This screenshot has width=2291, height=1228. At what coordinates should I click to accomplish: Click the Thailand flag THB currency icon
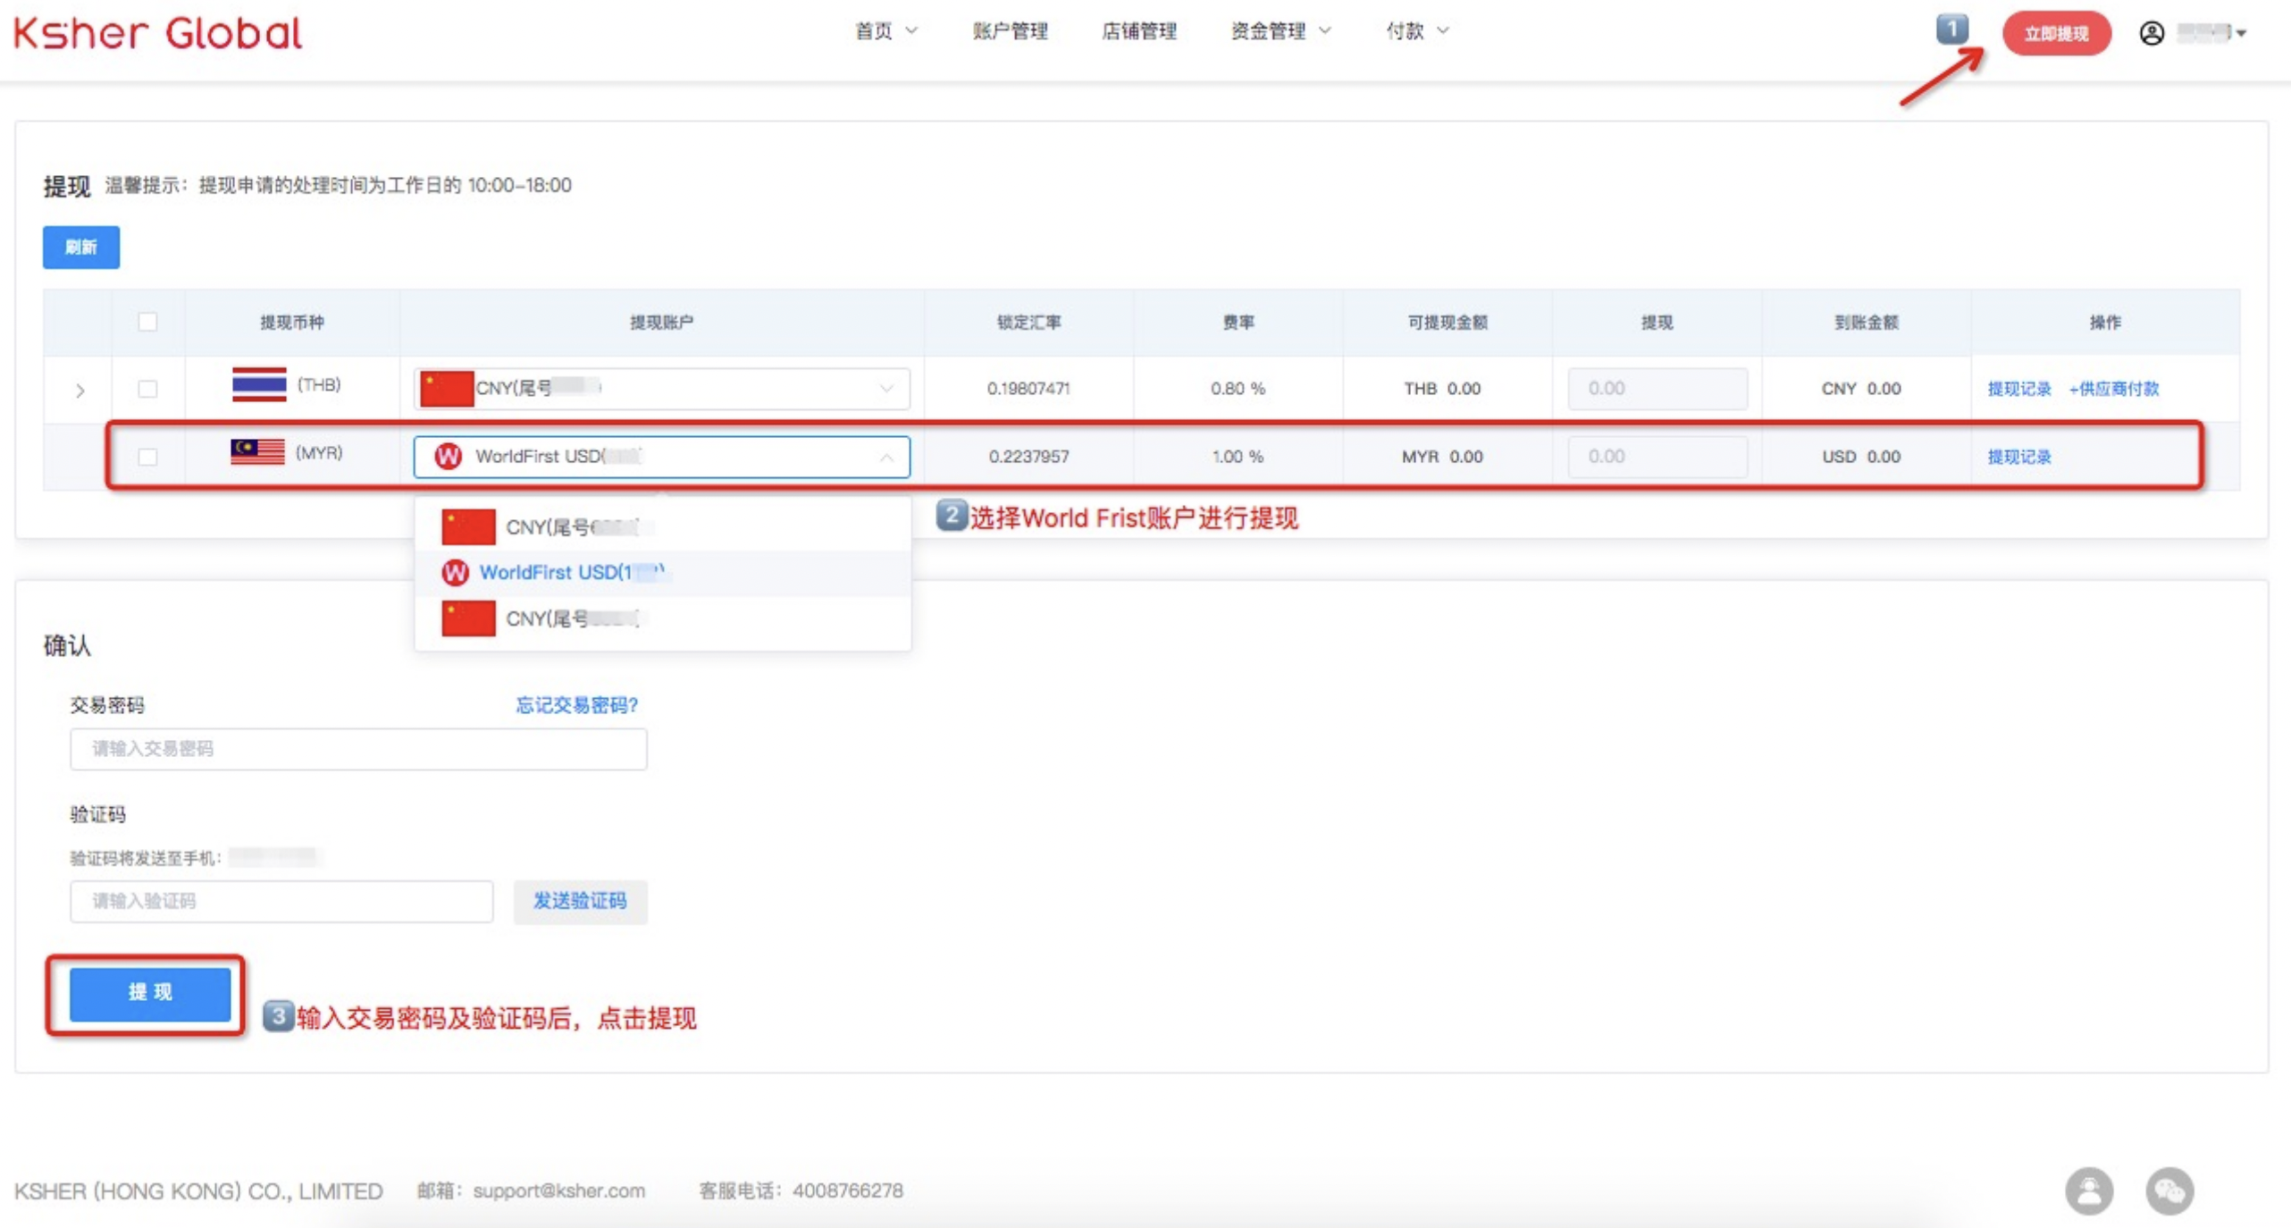257,387
